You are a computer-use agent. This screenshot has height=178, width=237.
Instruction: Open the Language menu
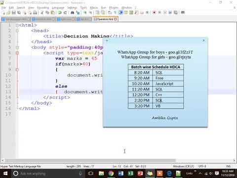(x=58, y=7)
